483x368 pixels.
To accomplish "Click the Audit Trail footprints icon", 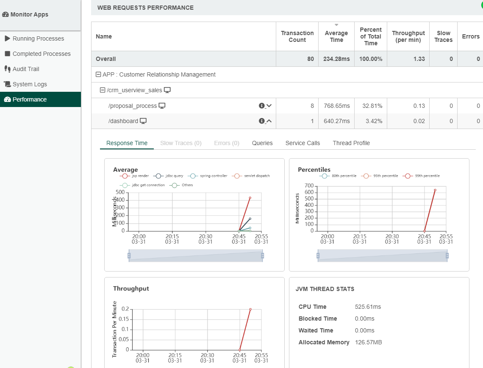I will 7,69.
